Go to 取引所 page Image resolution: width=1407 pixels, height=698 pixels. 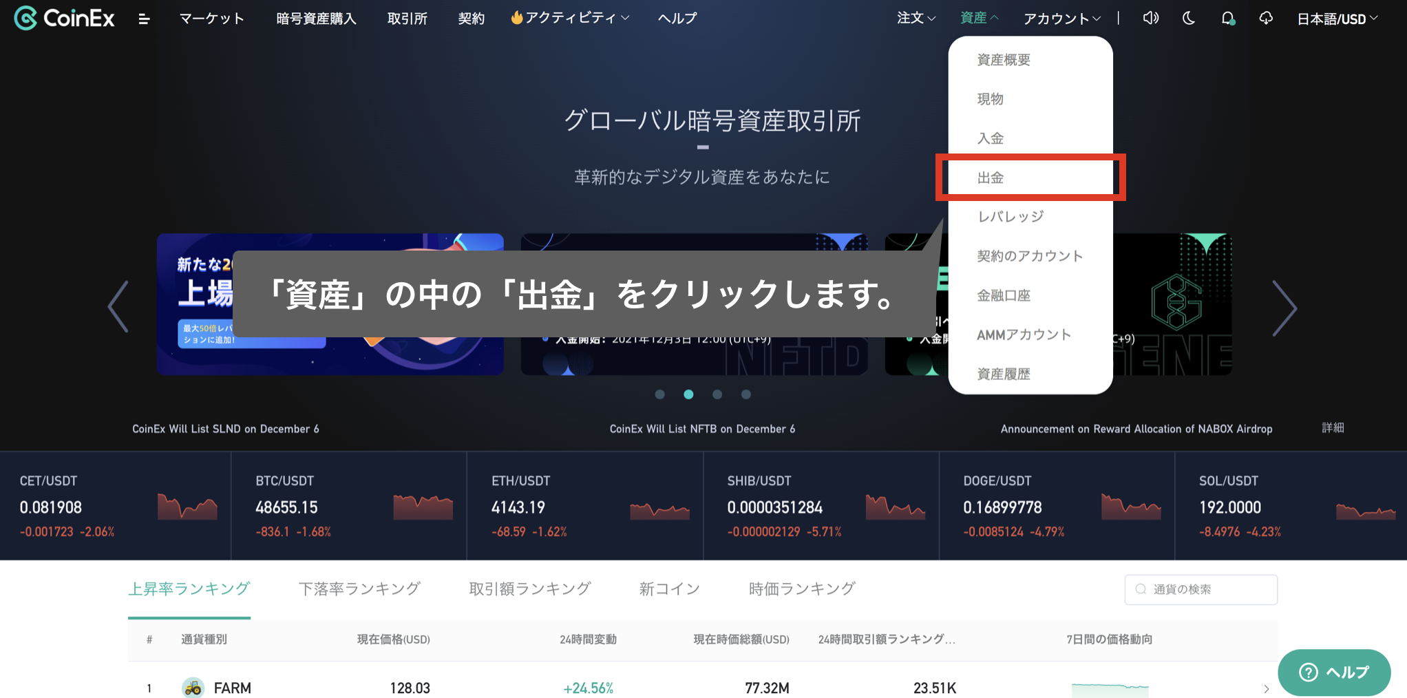coord(407,19)
